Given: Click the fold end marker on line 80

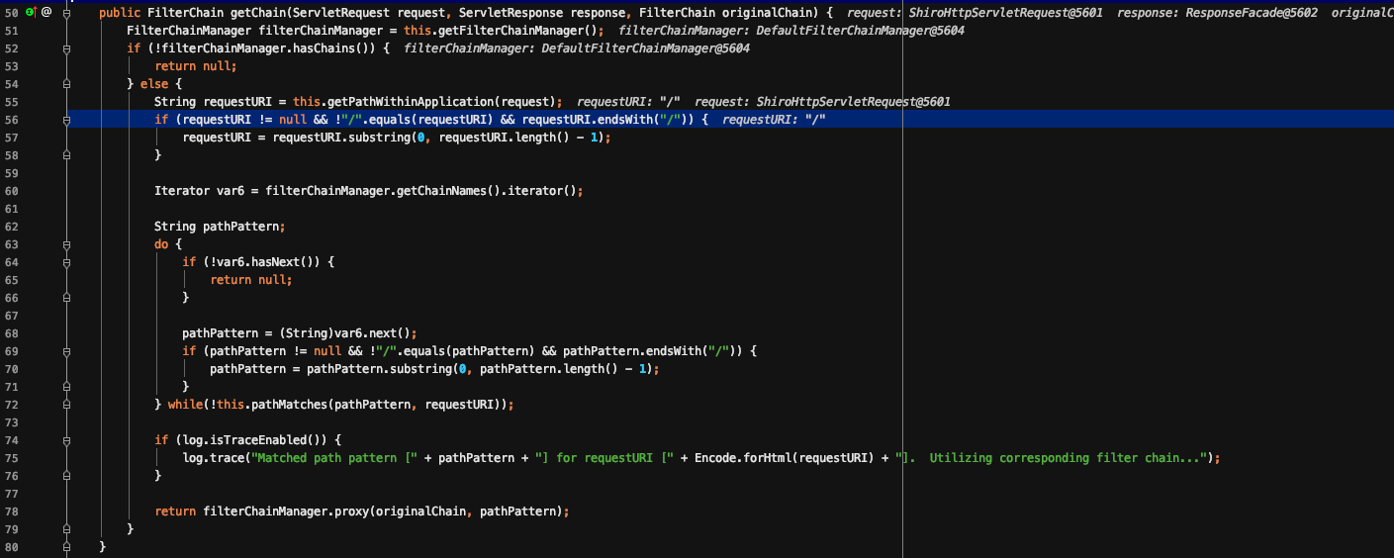Looking at the screenshot, I should (66, 547).
